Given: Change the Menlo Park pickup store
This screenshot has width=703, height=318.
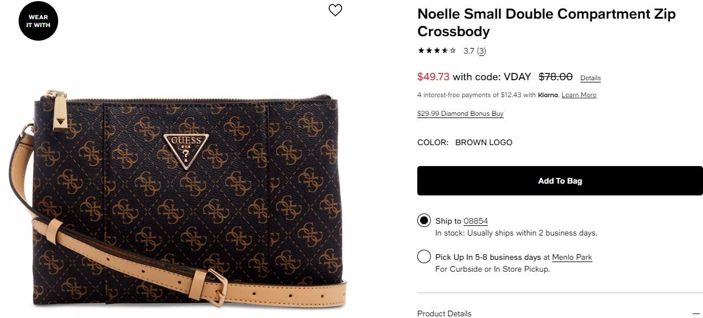Looking at the screenshot, I should [x=572, y=257].
